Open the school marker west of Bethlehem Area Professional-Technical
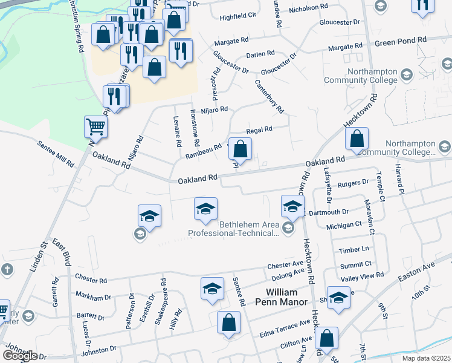This screenshot has height=363, width=452. [x=149, y=218]
